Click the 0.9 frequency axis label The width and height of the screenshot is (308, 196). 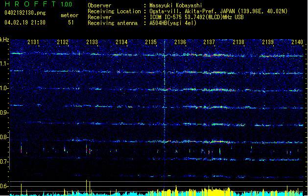(4, 113)
